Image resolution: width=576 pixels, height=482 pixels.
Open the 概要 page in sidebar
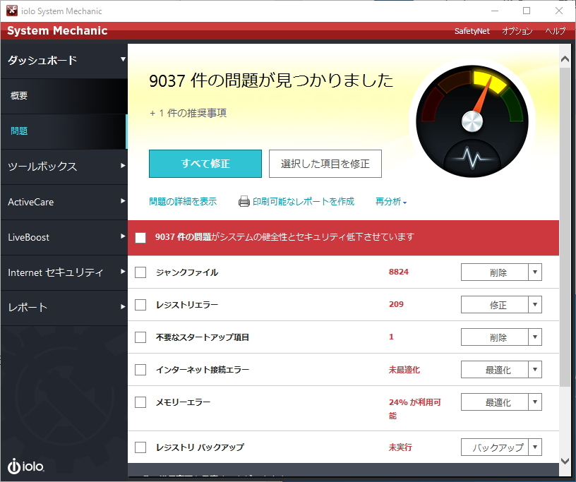point(64,96)
